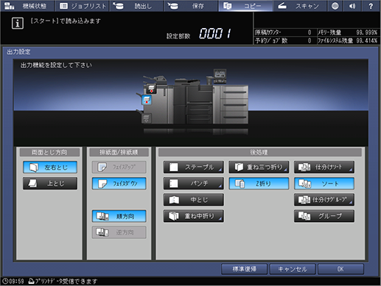
Task: Click the プリントデータ受信できます status text
Action: (x=66, y=281)
